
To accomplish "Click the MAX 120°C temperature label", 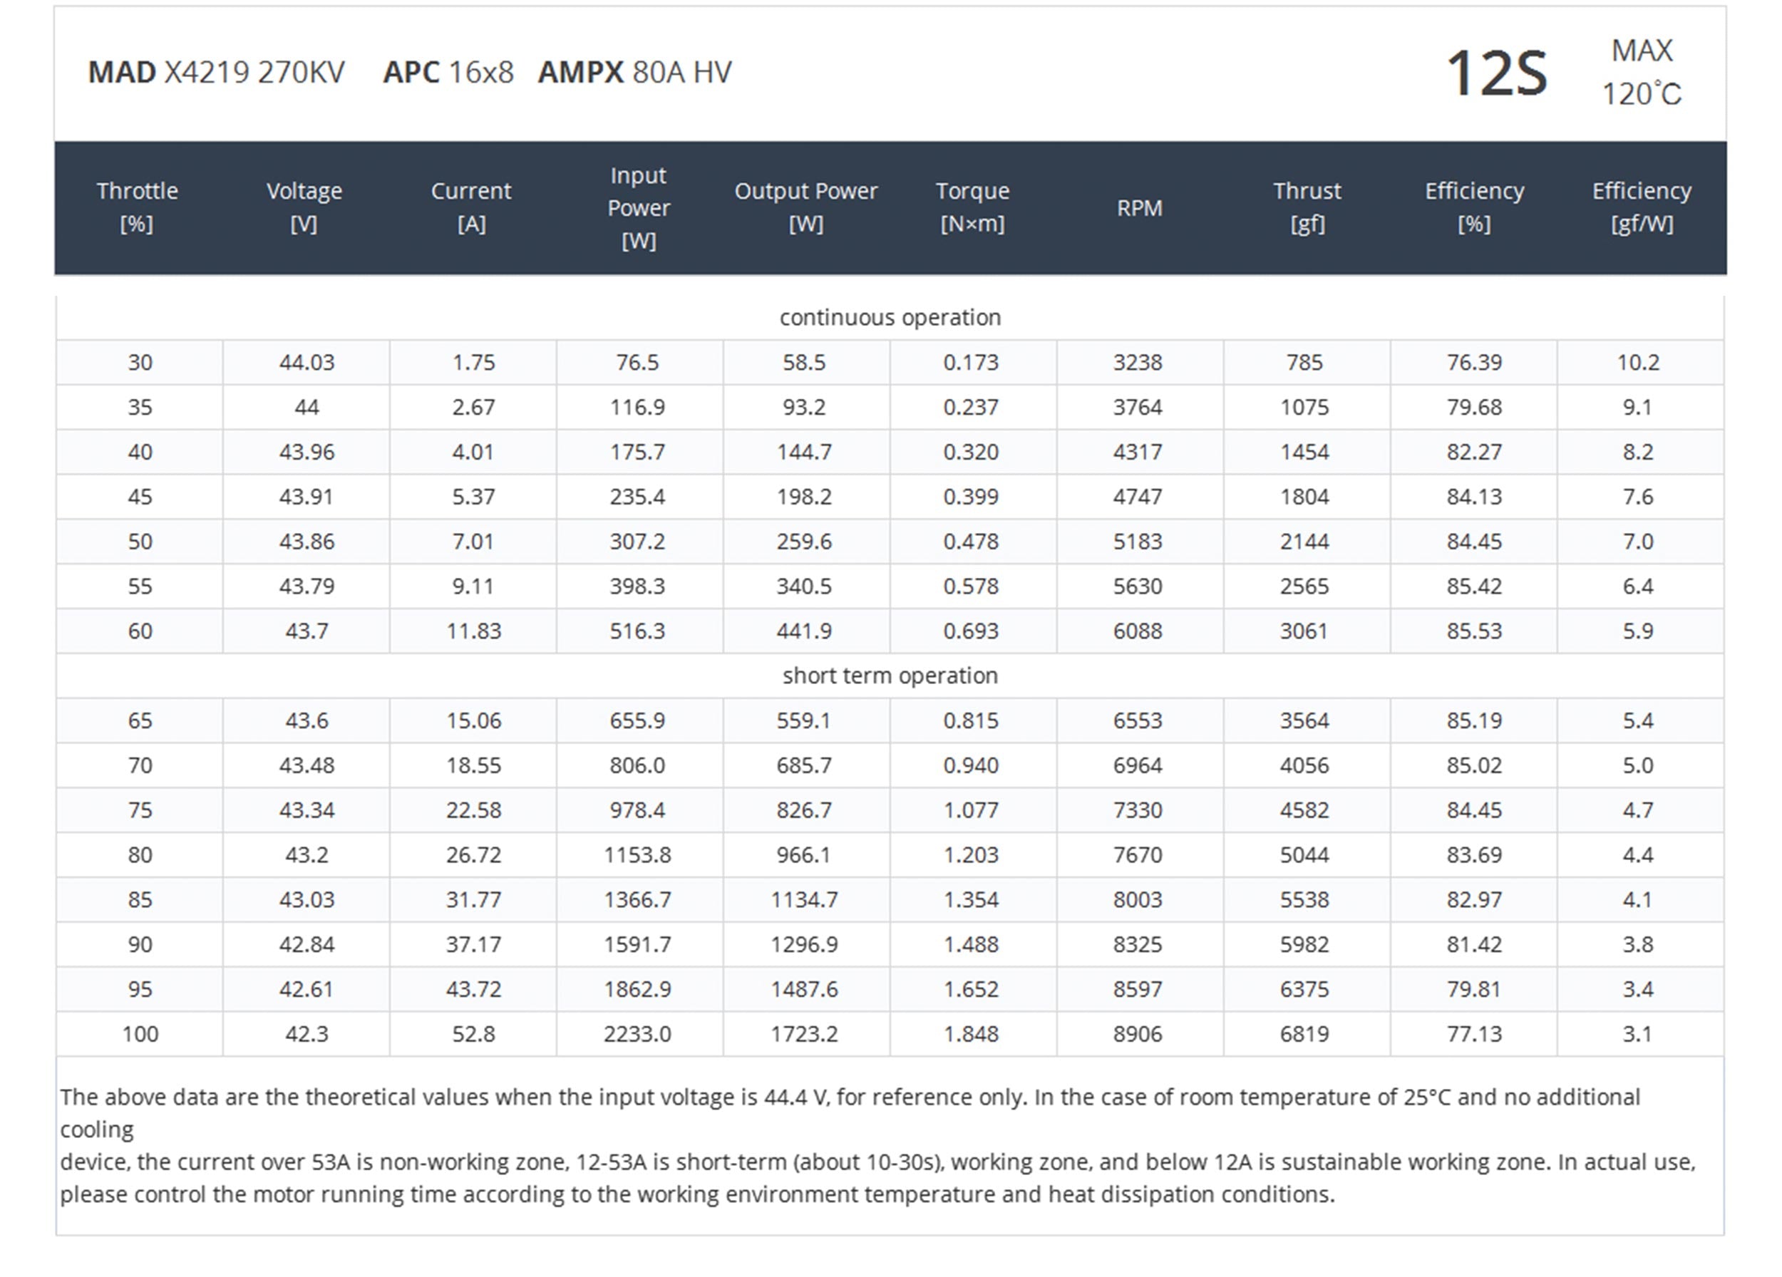I will point(1642,72).
